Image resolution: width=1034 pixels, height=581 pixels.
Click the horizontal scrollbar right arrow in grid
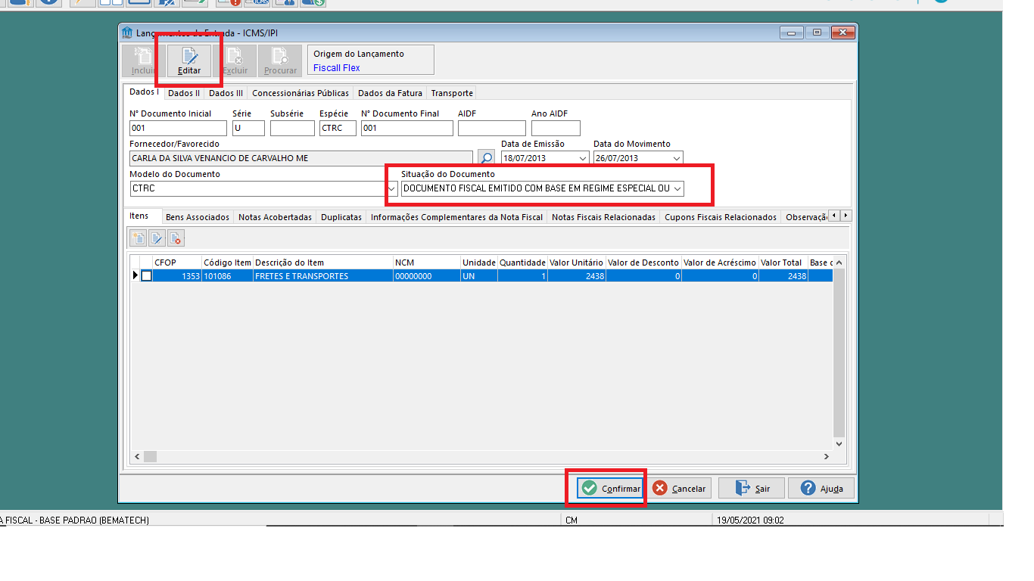pos(827,457)
